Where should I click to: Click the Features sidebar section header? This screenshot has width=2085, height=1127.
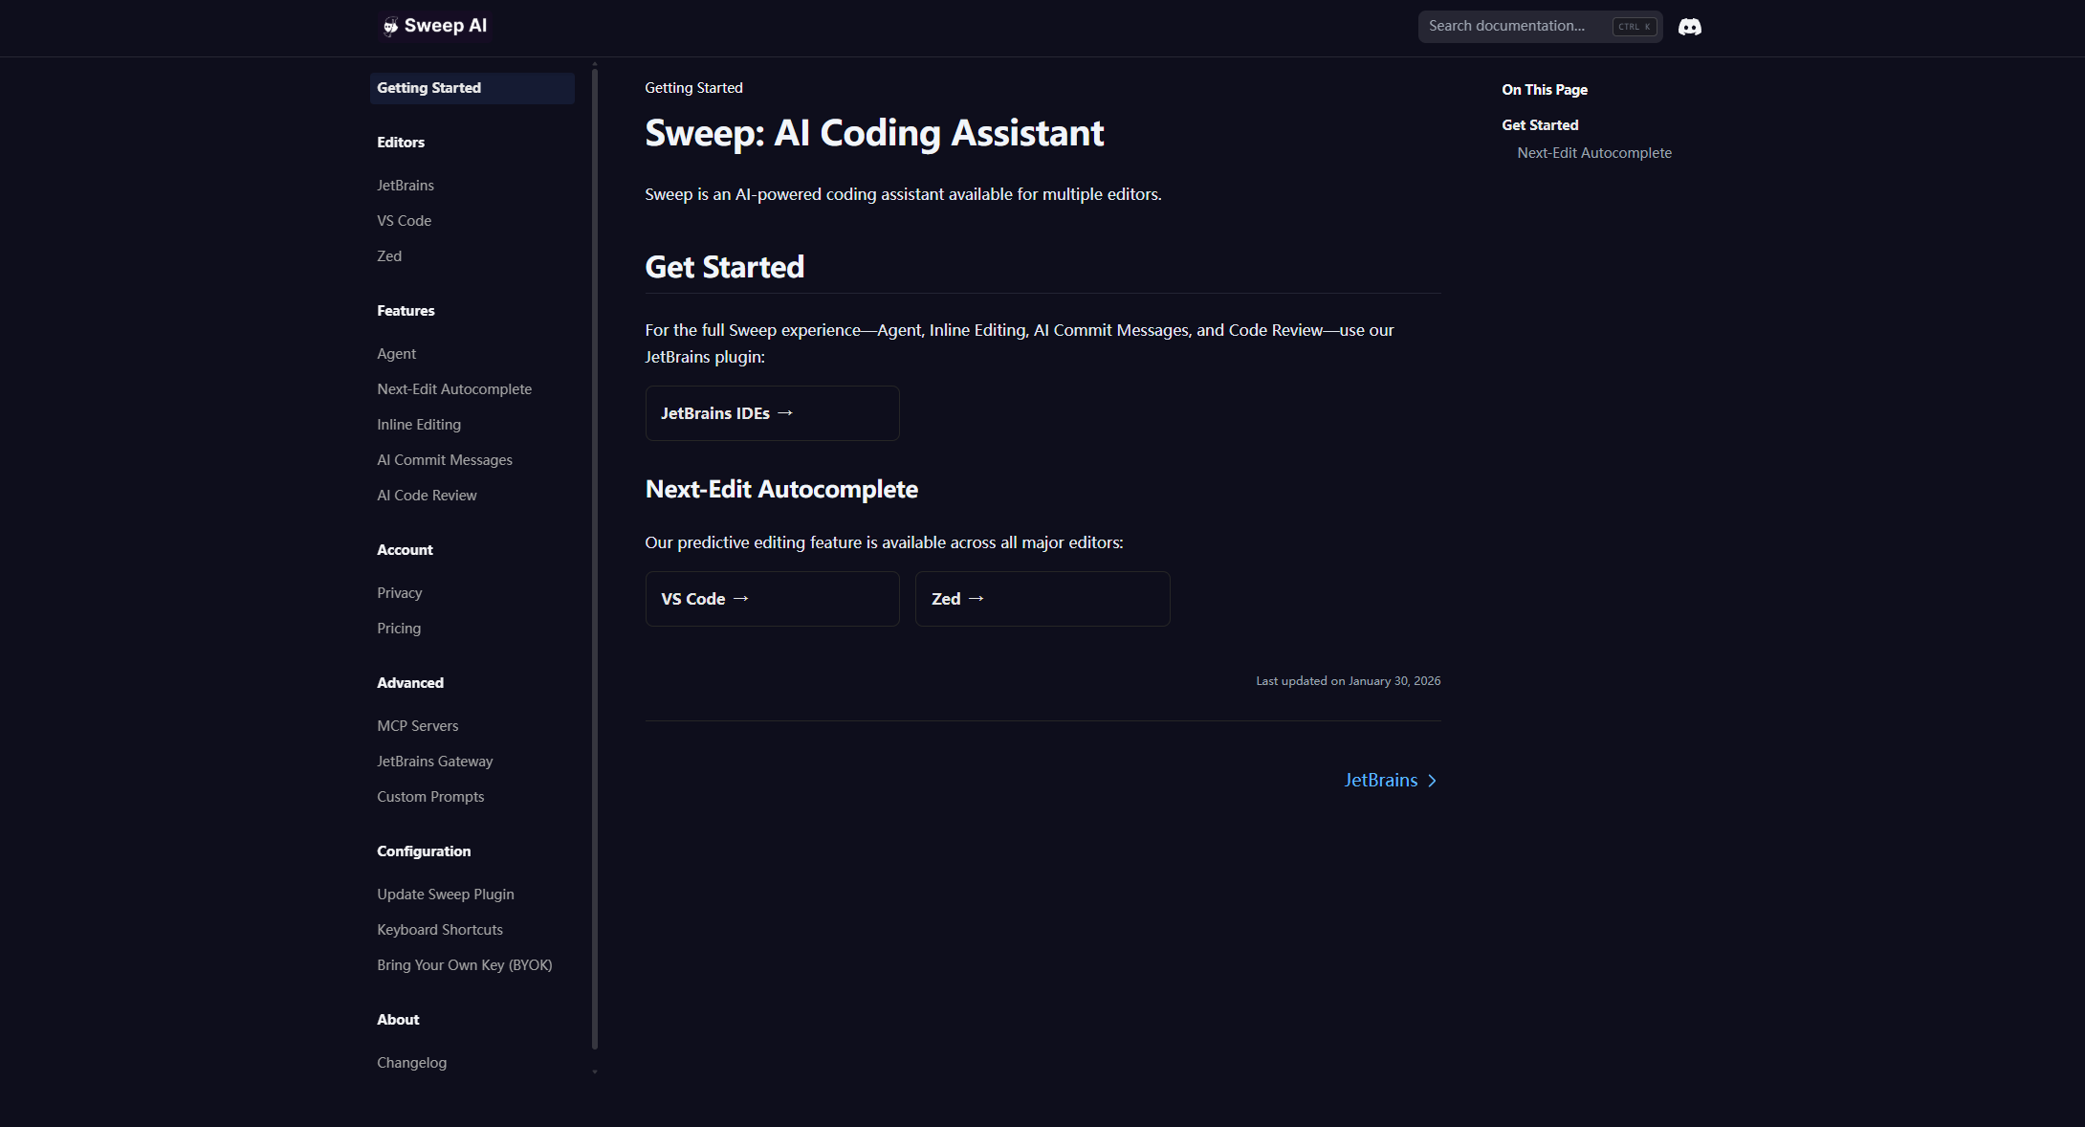406,311
